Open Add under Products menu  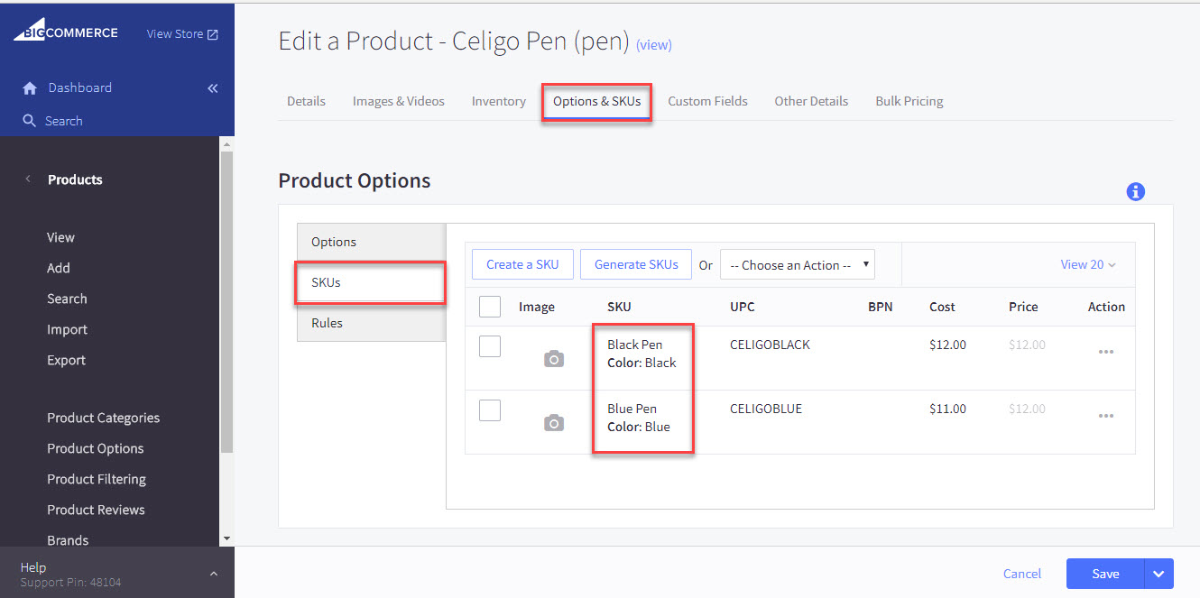[59, 268]
